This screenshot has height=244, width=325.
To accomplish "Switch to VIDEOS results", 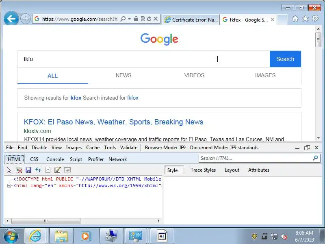I will coord(195,75).
